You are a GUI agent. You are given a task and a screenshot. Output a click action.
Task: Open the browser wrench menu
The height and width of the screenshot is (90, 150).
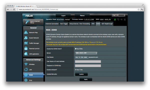142,9
